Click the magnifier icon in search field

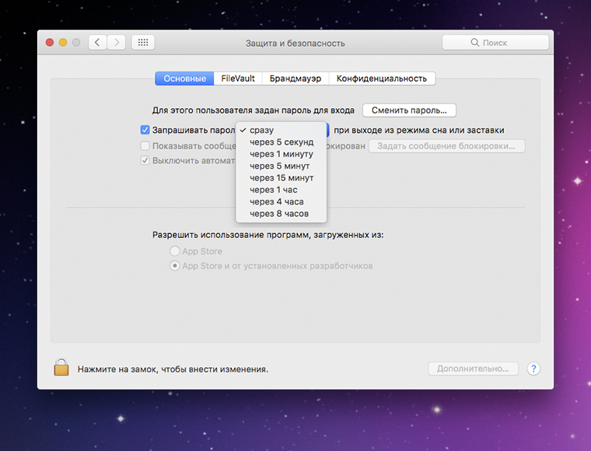(x=476, y=44)
